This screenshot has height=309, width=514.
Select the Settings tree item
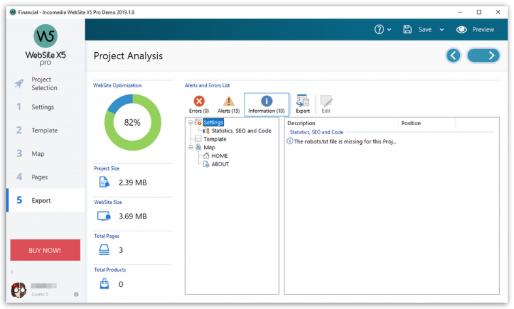(x=213, y=122)
